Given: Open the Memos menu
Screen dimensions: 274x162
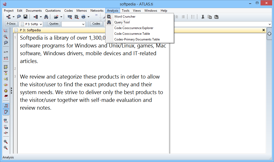Looking at the screenshot, I should tap(81, 10).
